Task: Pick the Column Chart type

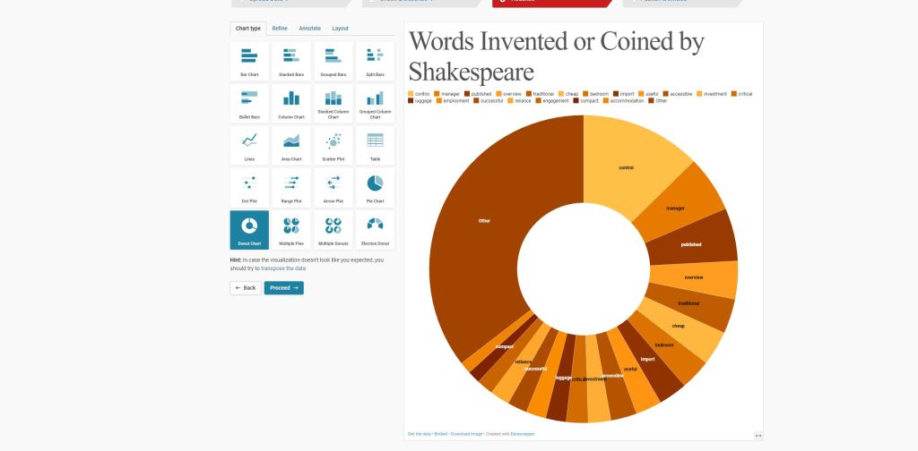Action: (291, 103)
